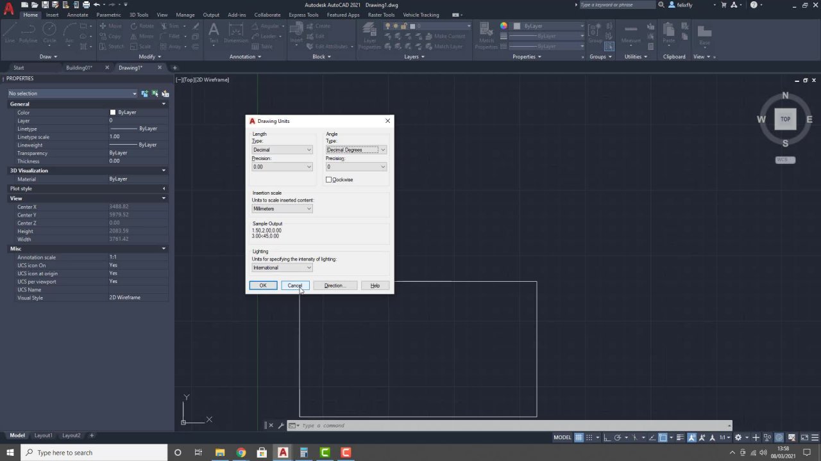Open the Length Type dropdown
Screen dimensions: 821x461
282,150
